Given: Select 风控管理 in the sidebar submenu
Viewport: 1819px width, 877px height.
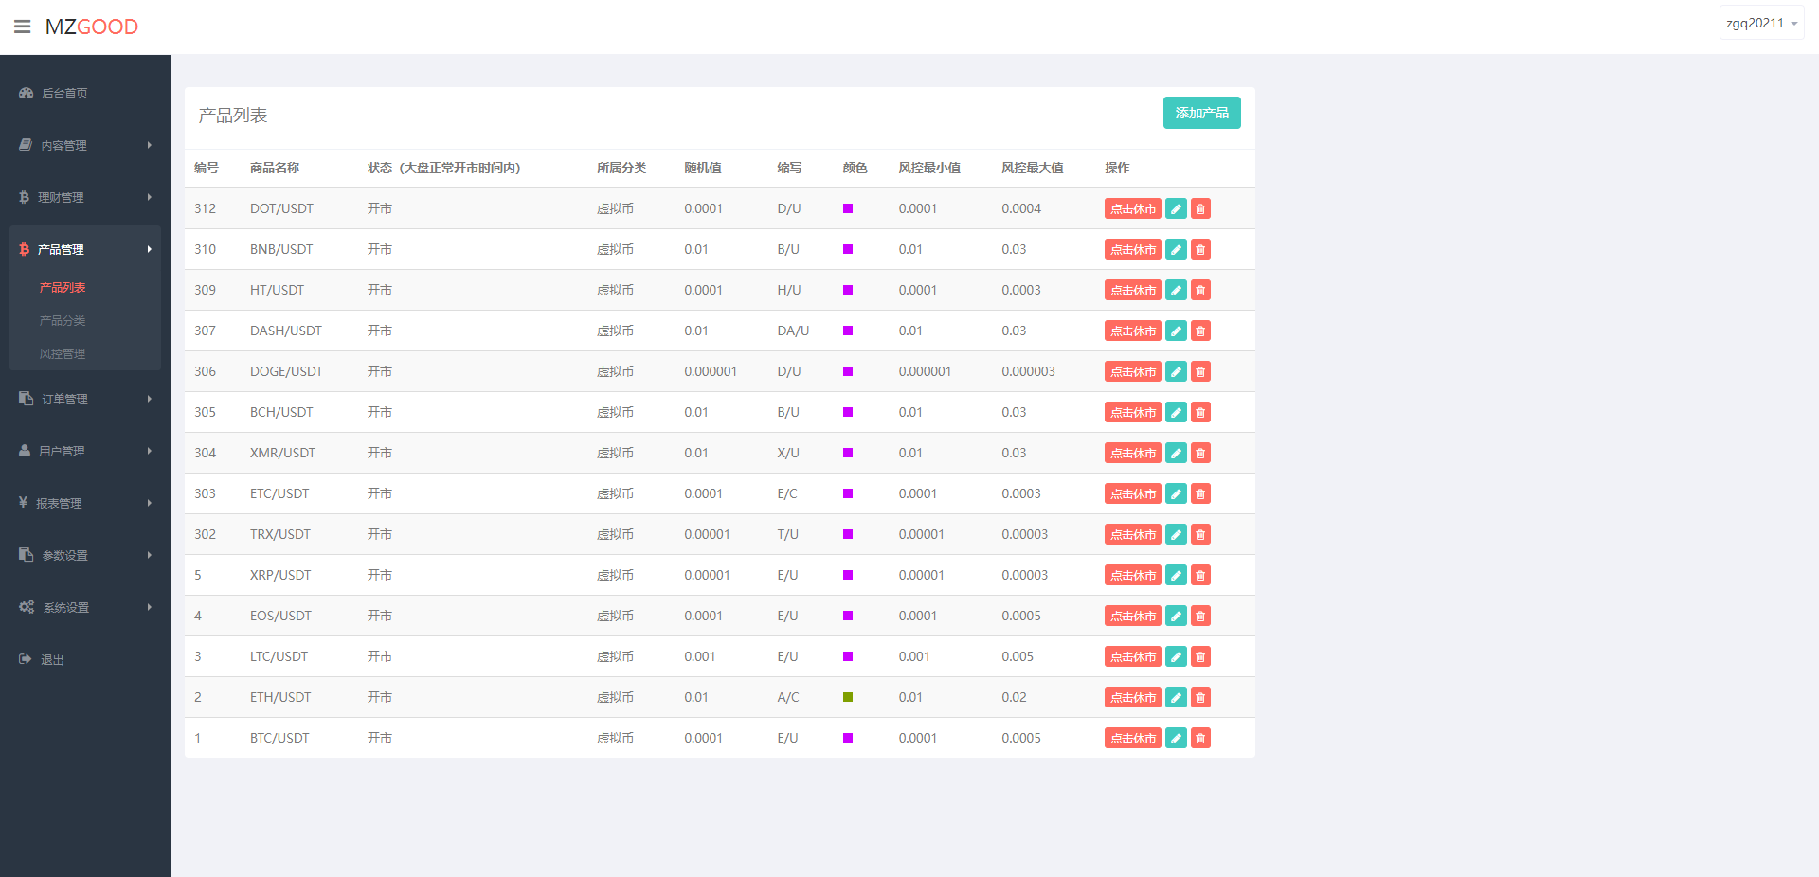Looking at the screenshot, I should point(63,354).
